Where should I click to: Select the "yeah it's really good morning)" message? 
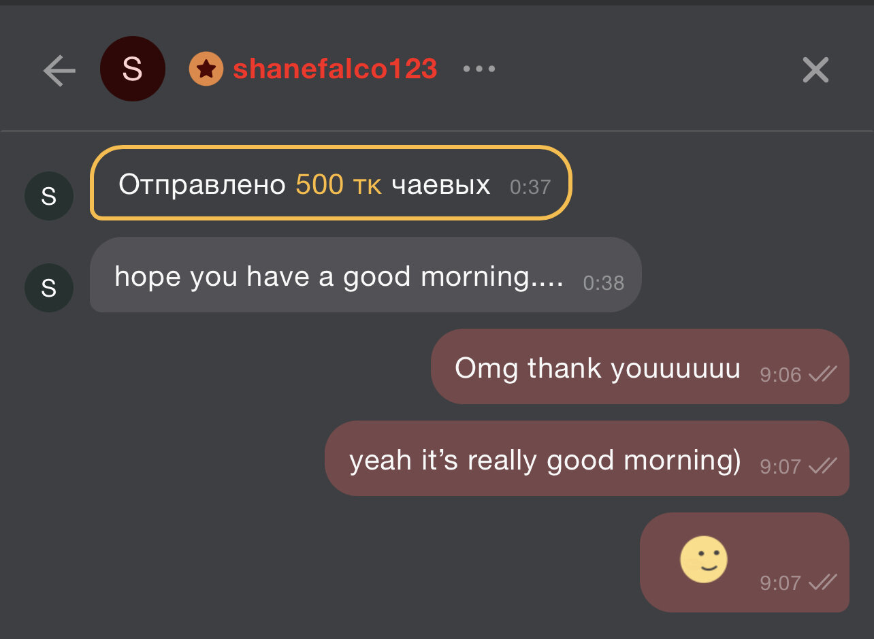[x=545, y=460]
